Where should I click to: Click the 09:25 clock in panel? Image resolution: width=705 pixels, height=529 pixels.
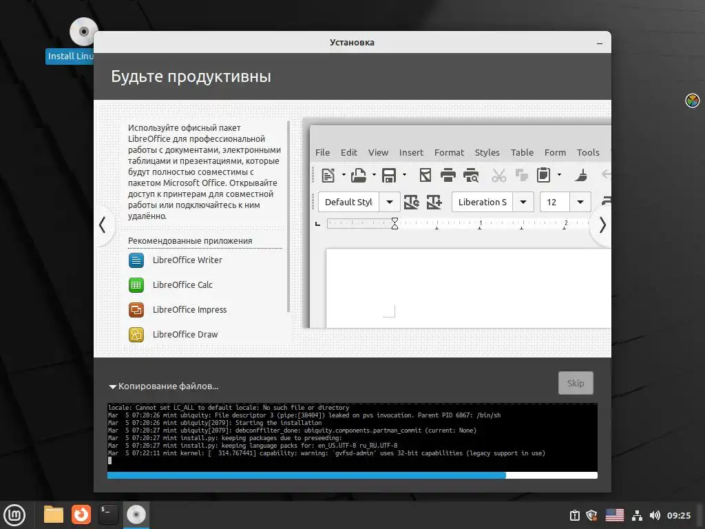click(679, 515)
